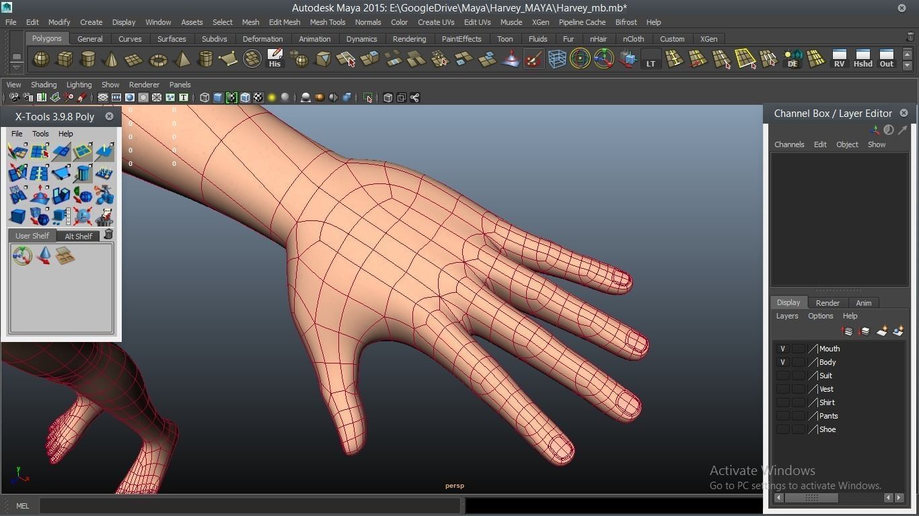The width and height of the screenshot is (919, 516).
Task: Open the Hshd Hypershade shelf icon
Action: pyautogui.click(x=862, y=59)
